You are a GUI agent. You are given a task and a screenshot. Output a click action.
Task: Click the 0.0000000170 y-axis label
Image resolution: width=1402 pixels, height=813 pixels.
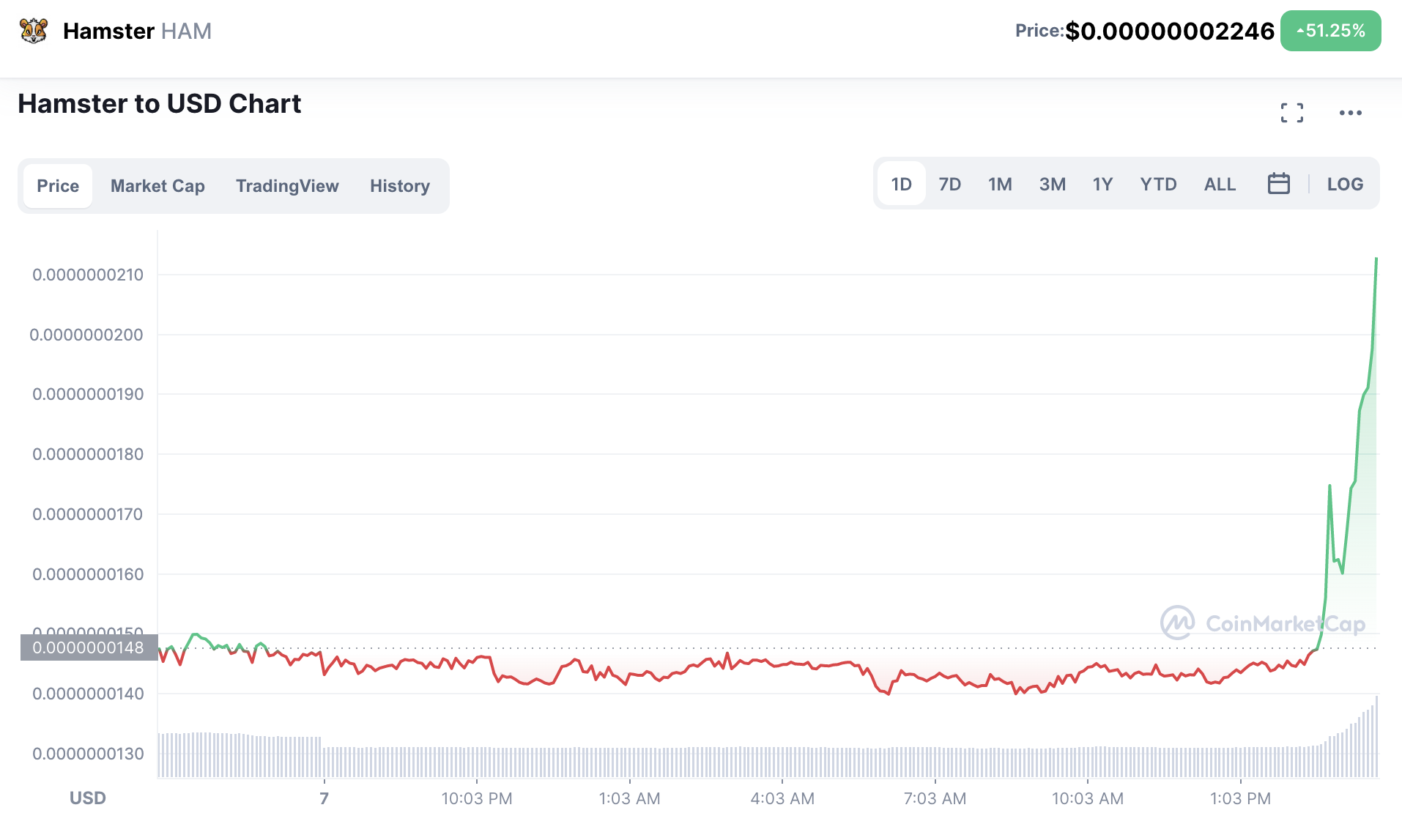click(88, 514)
